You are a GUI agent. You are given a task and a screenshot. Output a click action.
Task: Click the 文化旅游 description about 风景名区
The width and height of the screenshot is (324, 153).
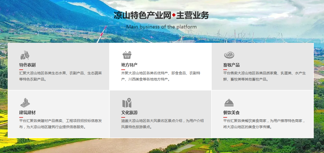click(x=163, y=124)
